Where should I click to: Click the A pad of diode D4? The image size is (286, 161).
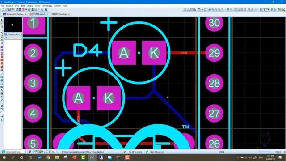(124, 53)
